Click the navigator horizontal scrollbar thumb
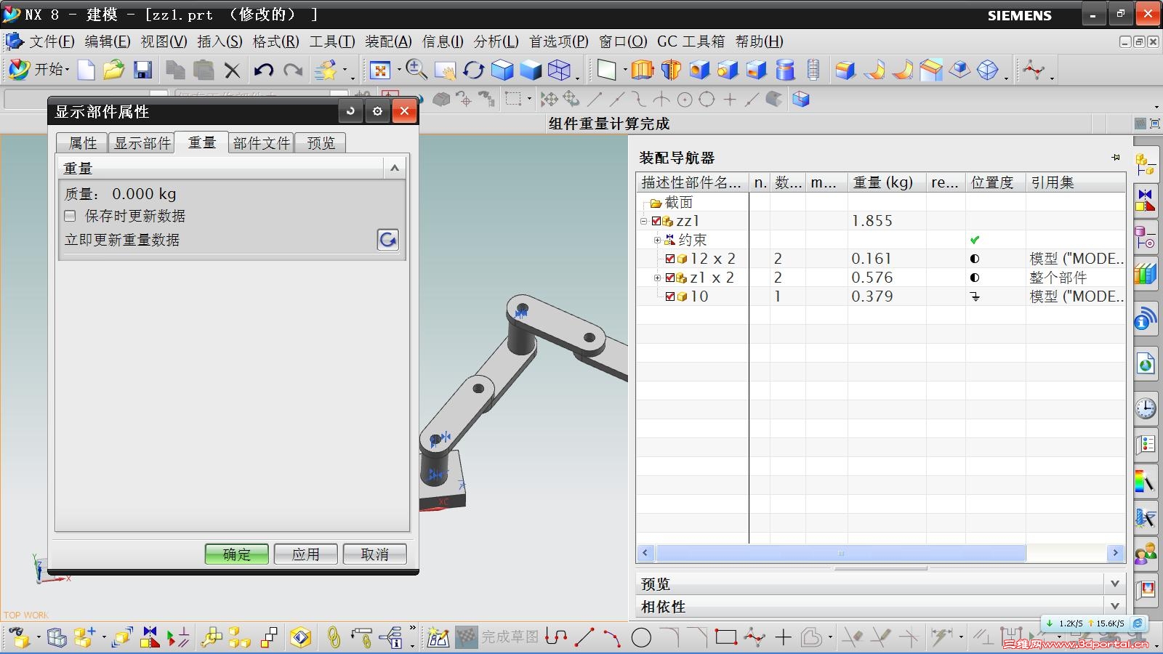1163x654 pixels. 840,553
